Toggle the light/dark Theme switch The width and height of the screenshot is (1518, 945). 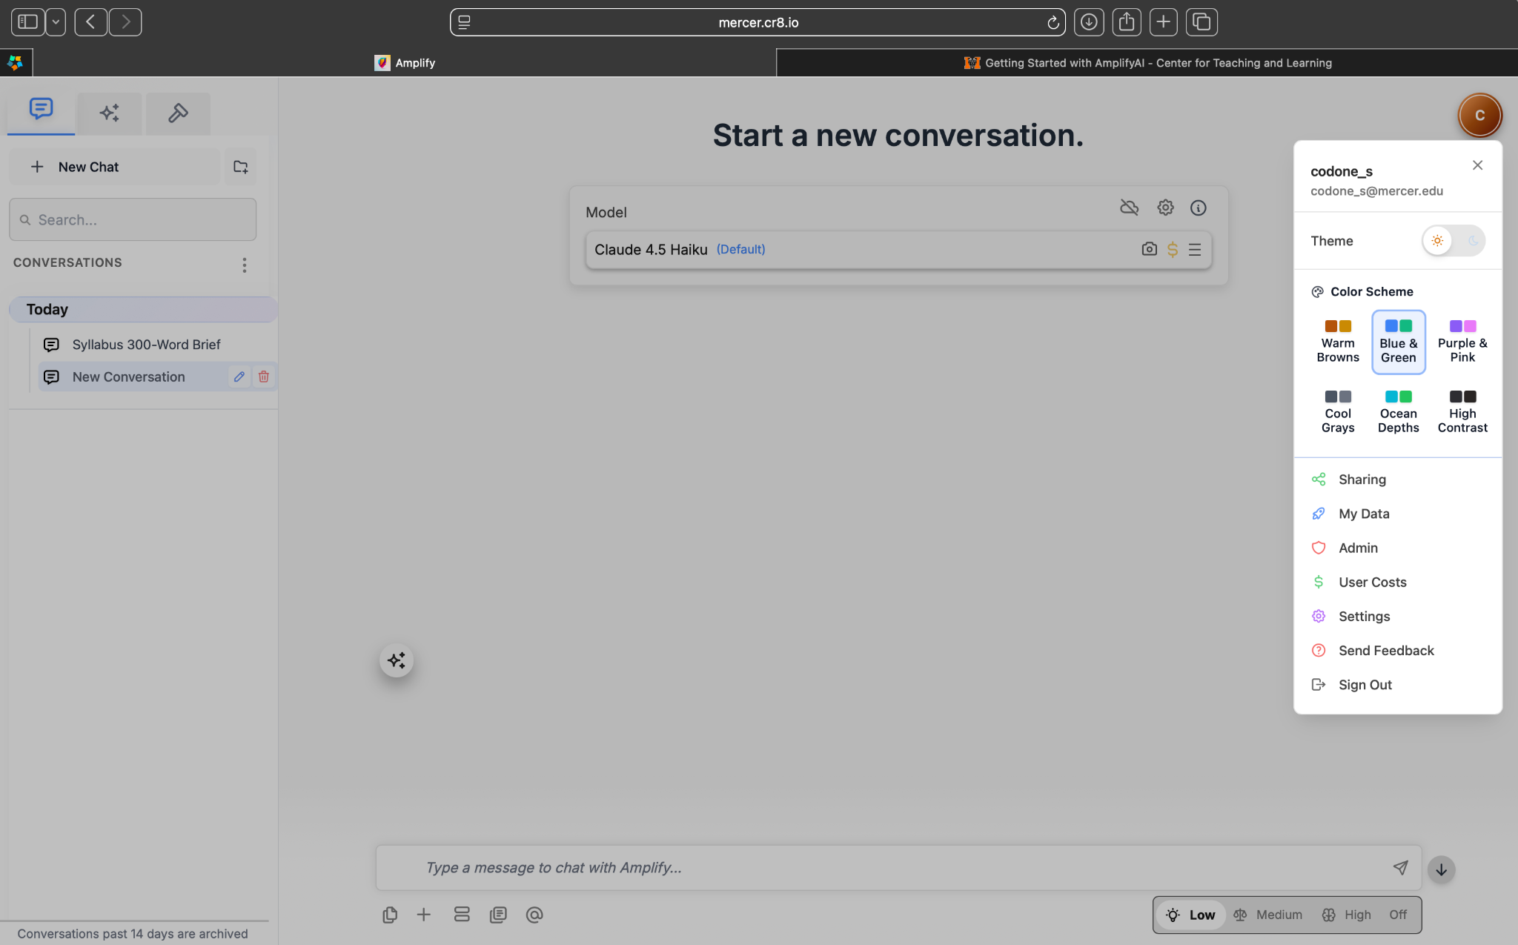pyautogui.click(x=1454, y=241)
